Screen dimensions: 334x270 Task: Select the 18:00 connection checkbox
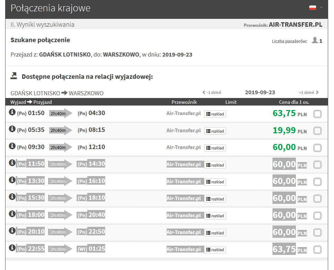[317, 216]
